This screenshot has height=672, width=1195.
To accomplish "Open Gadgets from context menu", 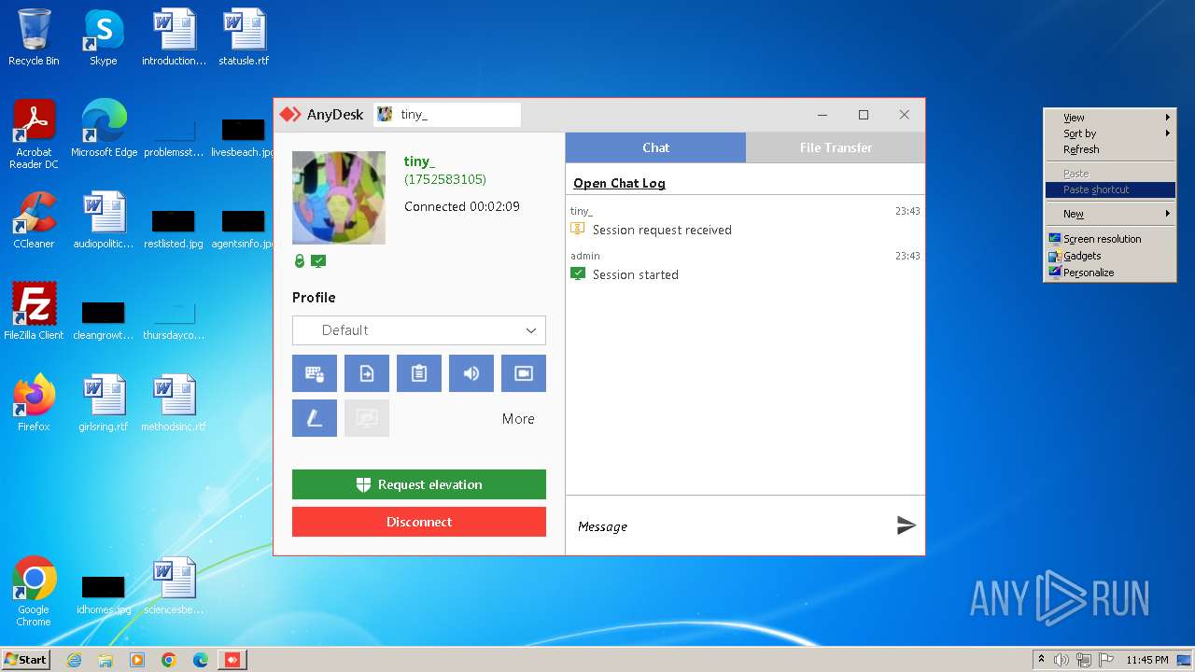I will (x=1110, y=256).
